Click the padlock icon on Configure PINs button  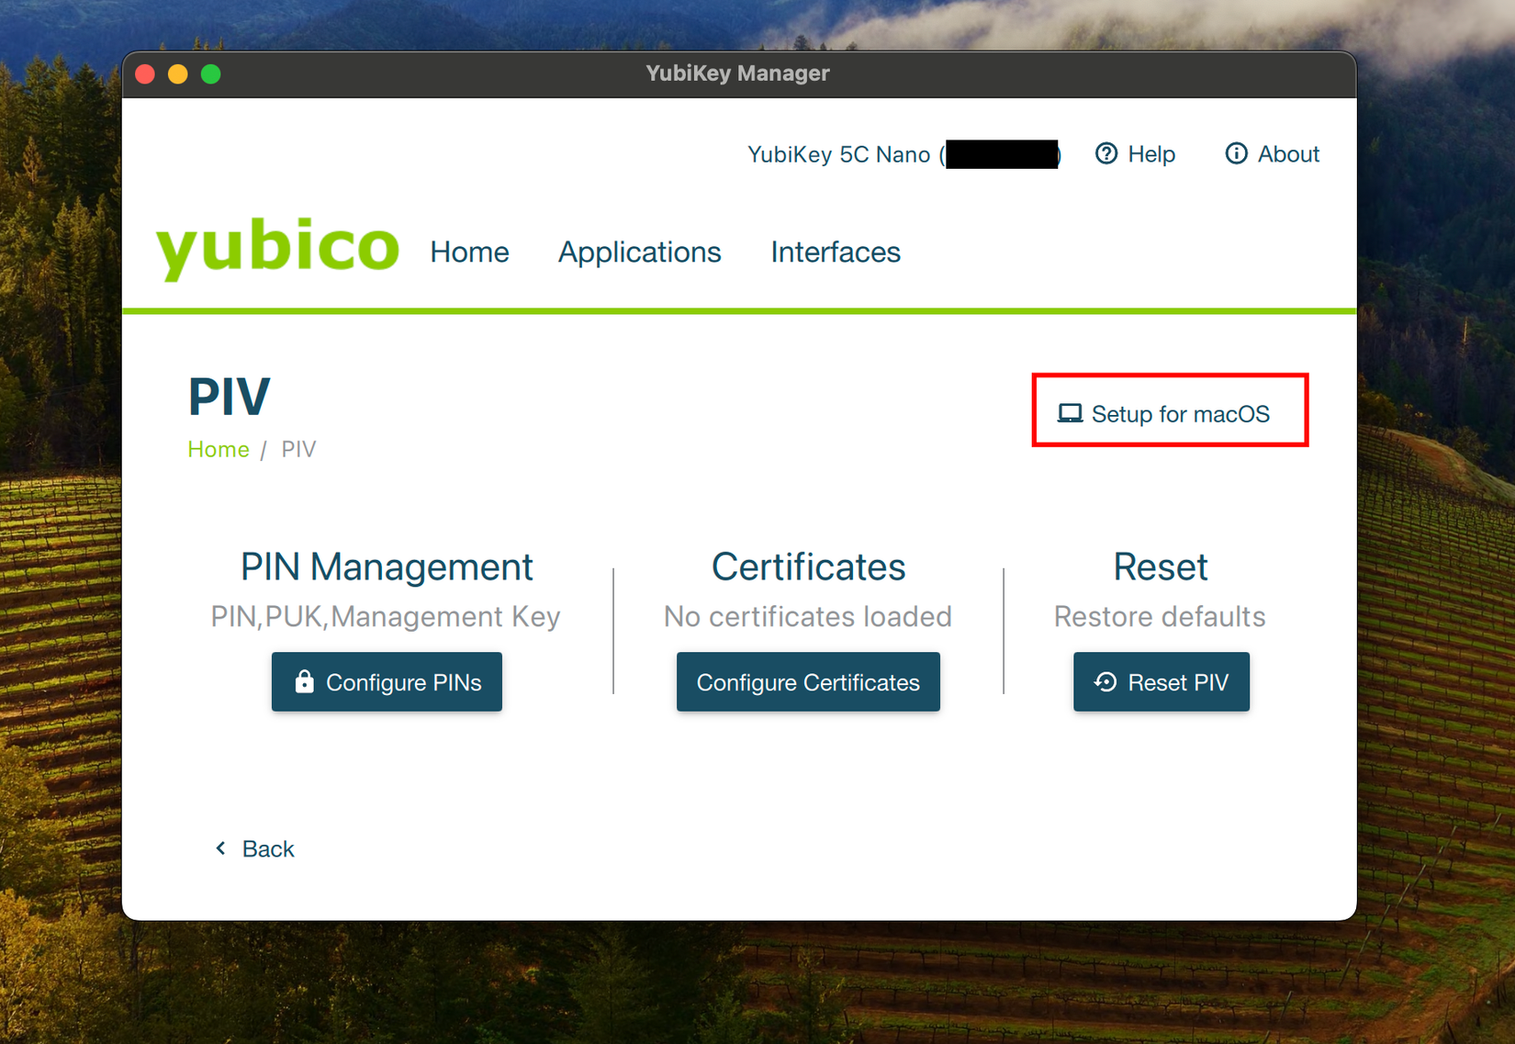303,681
